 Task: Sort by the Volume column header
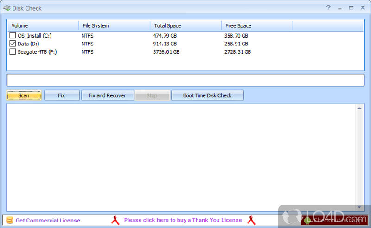(43, 25)
